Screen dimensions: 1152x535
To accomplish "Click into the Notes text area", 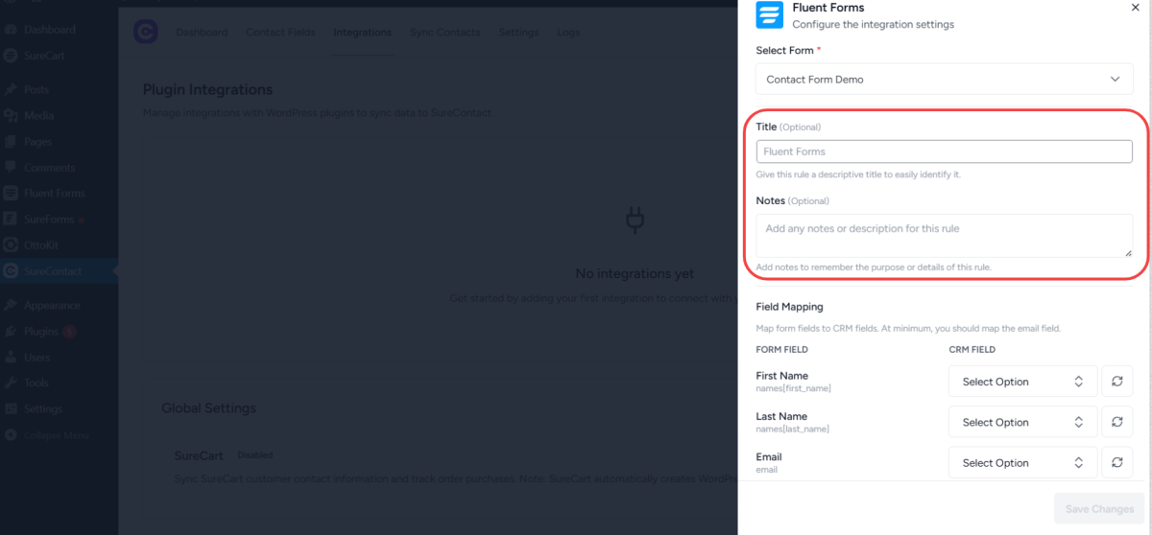I will pyautogui.click(x=944, y=235).
